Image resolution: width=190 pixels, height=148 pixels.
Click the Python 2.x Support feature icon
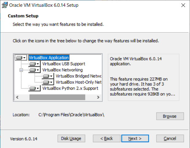pos(34,88)
